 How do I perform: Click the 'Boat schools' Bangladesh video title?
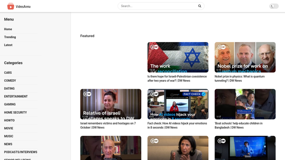[238, 125]
